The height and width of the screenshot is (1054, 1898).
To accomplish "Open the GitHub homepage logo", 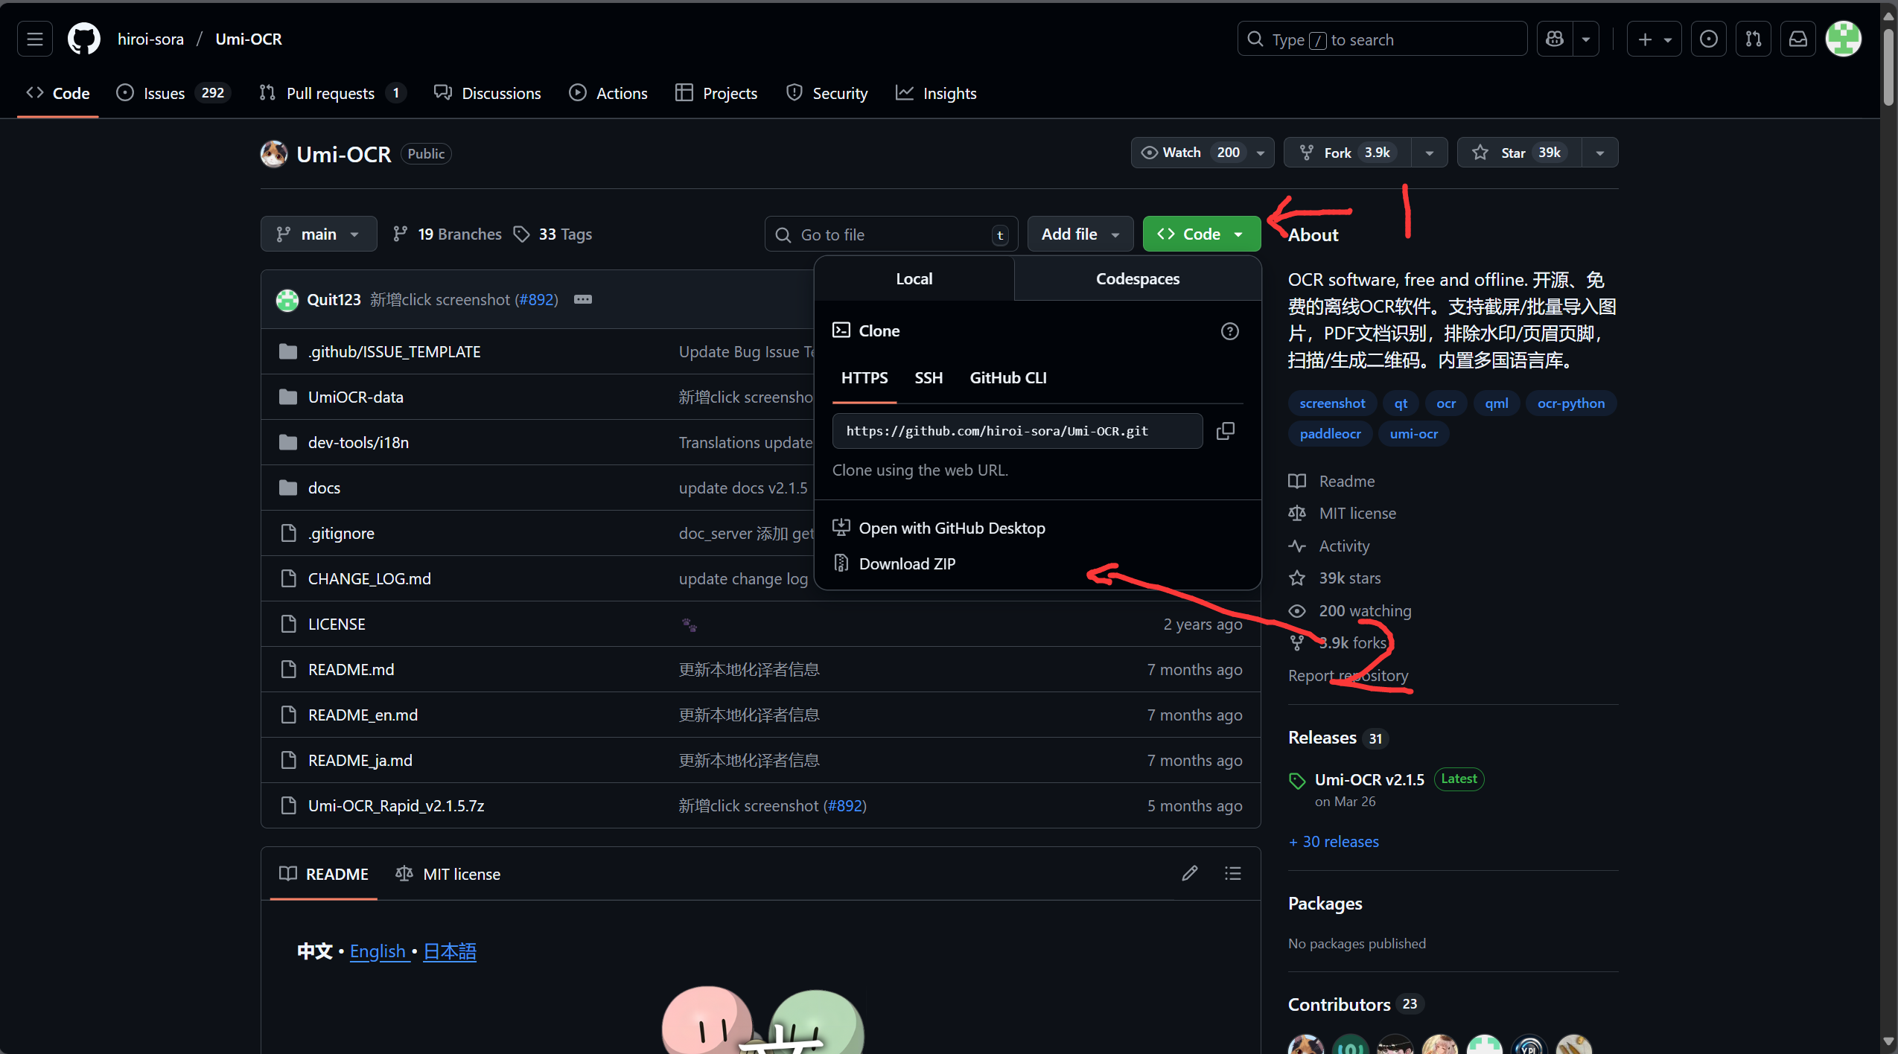I will (83, 39).
